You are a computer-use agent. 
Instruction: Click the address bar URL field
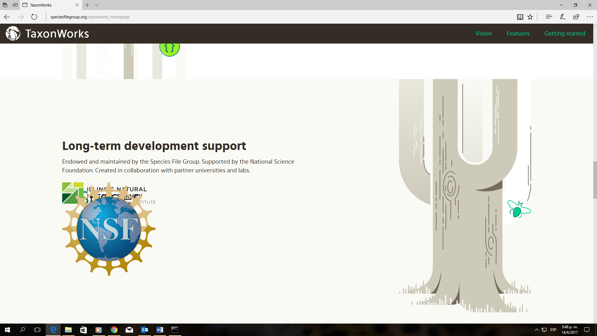280,17
